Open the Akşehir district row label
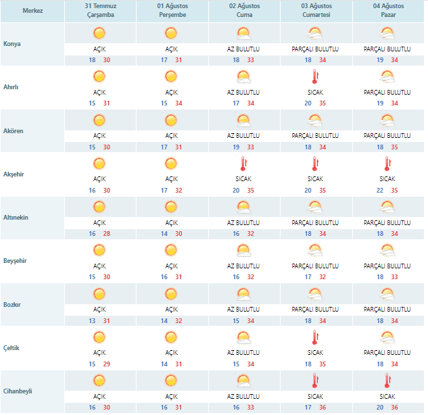 coord(15,174)
